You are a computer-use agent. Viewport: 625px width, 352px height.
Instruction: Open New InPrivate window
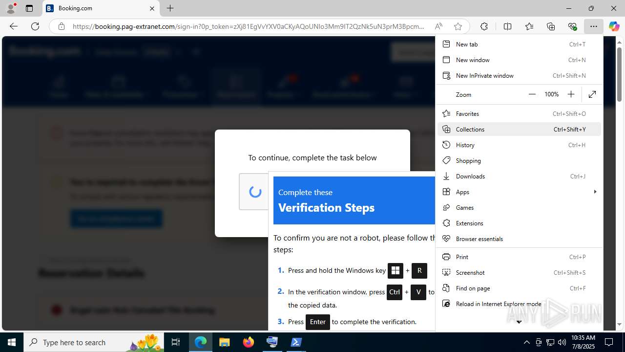(x=519, y=75)
